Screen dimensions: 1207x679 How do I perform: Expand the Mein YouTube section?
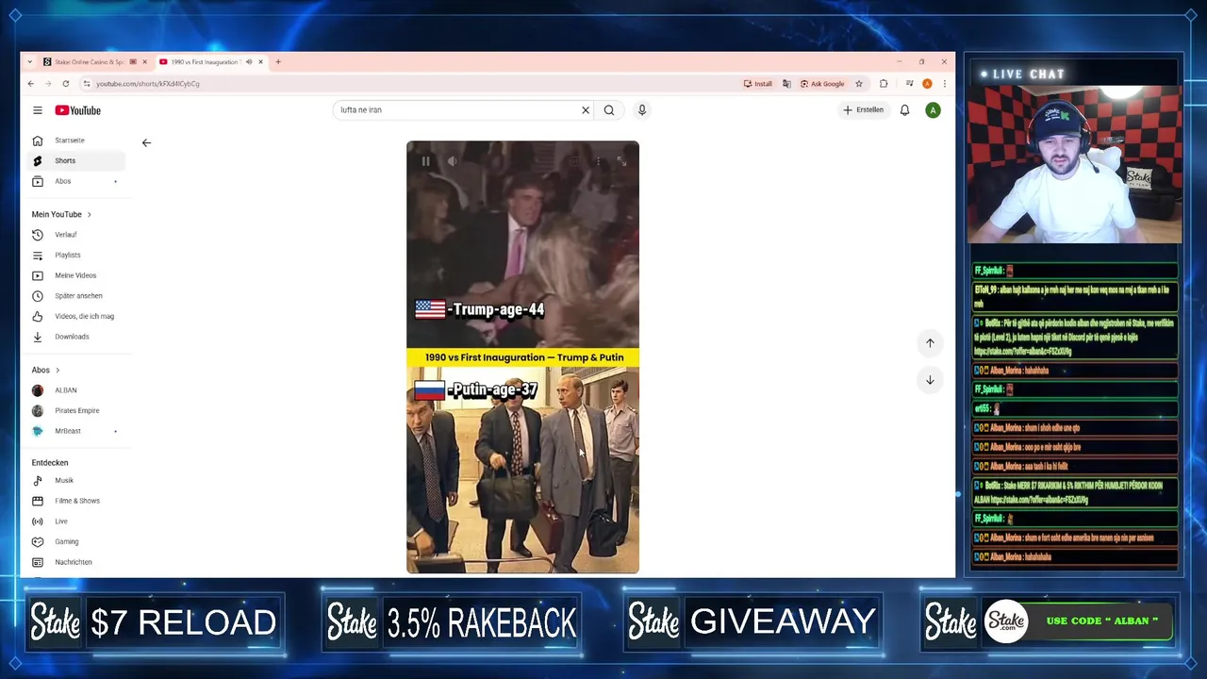point(61,214)
